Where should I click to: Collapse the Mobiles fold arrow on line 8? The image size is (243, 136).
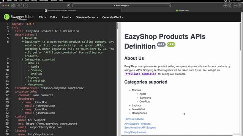[10, 63]
